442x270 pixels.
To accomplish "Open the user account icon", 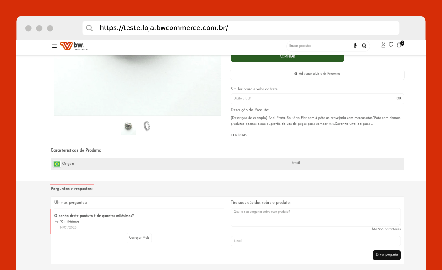I will [x=383, y=45].
